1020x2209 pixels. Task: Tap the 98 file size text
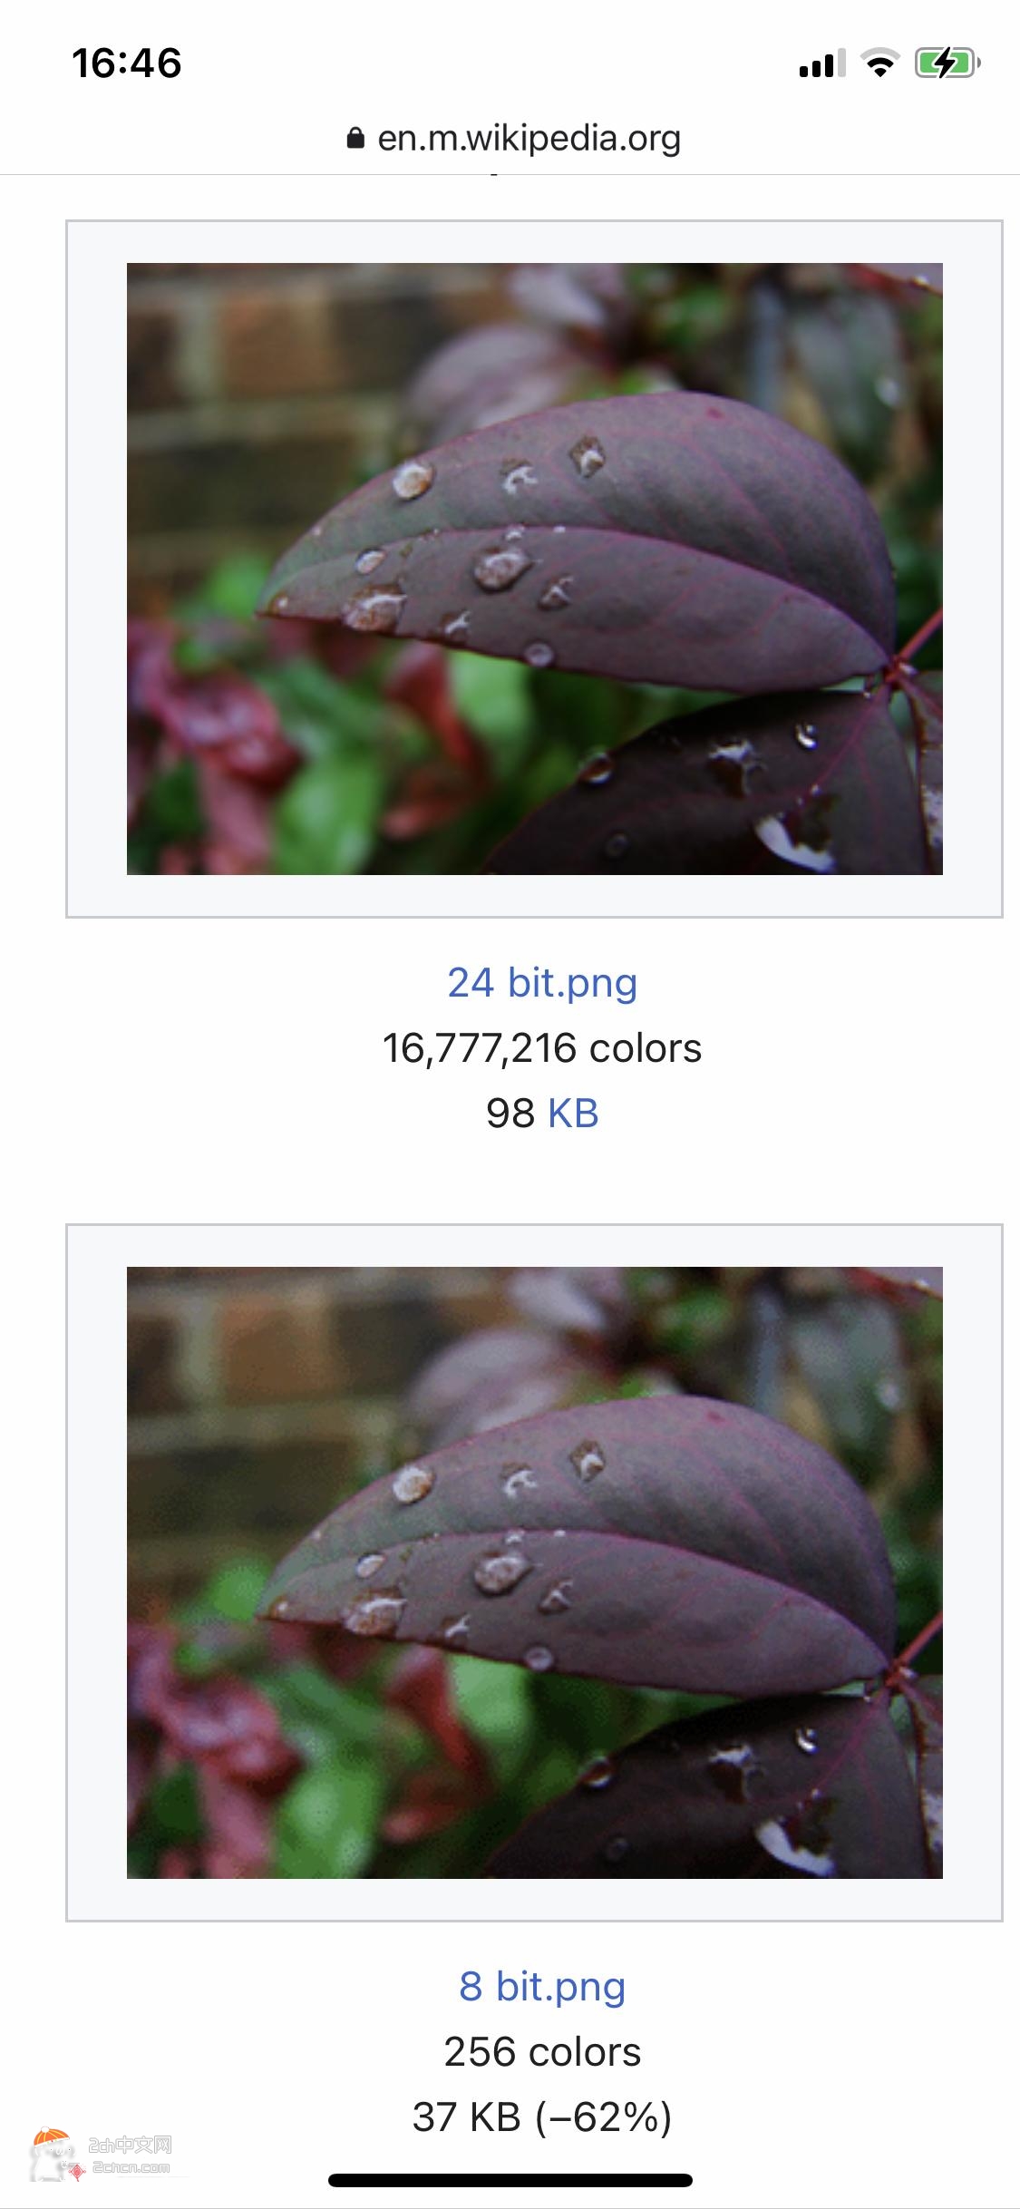point(510,1114)
